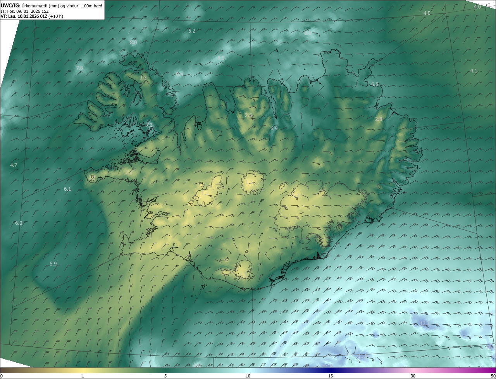The height and width of the screenshot is (379, 496).
Task: Click the colorbar tick label 15
Action: point(331,376)
